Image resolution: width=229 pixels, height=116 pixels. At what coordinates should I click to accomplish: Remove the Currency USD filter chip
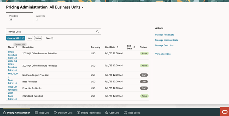coord(23,38)
